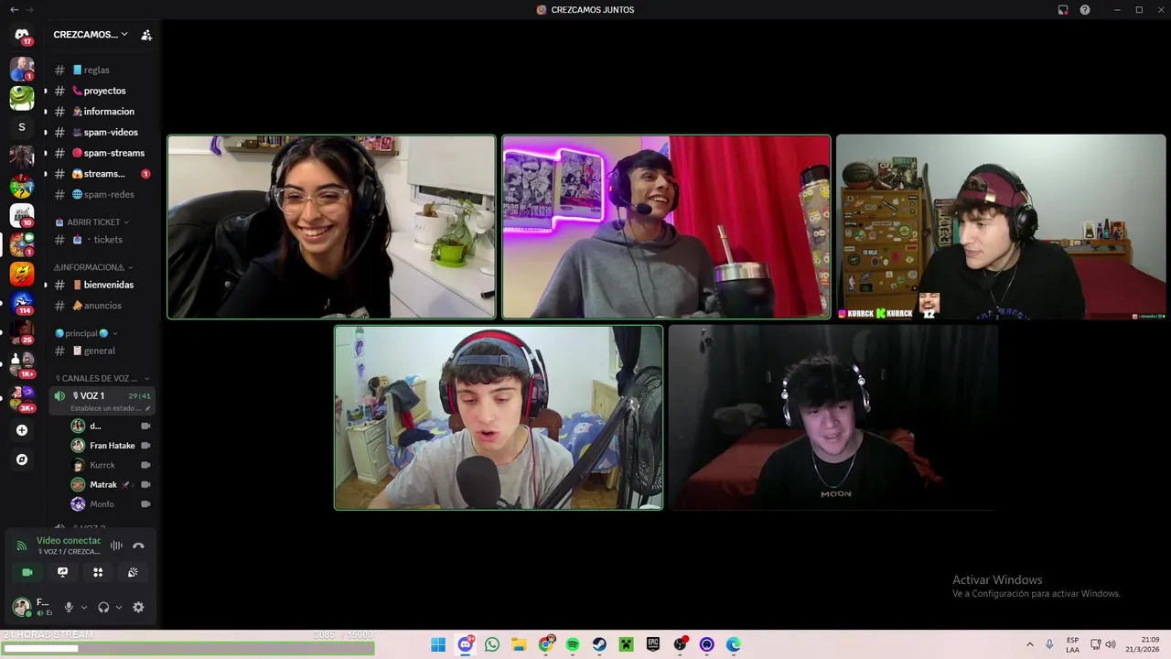
Task: Disconnect from voice with hang-up icon
Action: (x=138, y=546)
